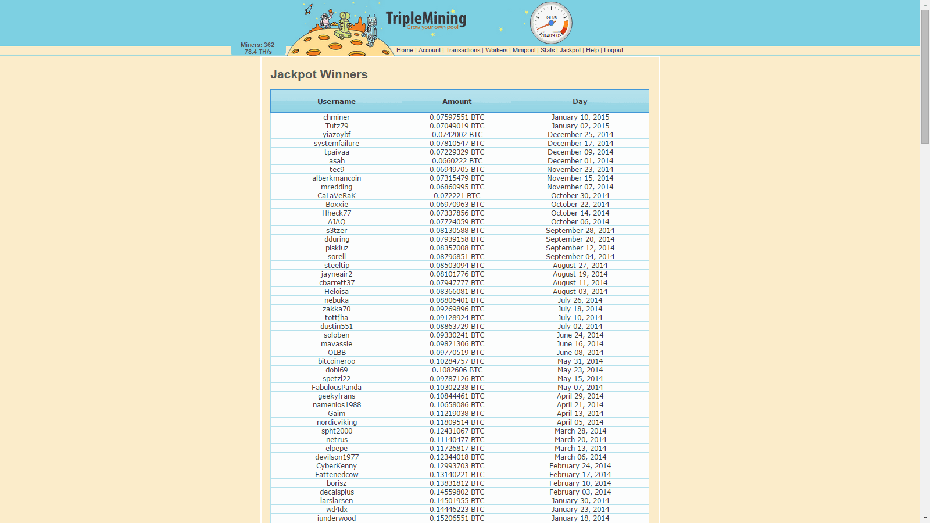Select username yiazoybf
930x523 pixels.
click(x=337, y=135)
